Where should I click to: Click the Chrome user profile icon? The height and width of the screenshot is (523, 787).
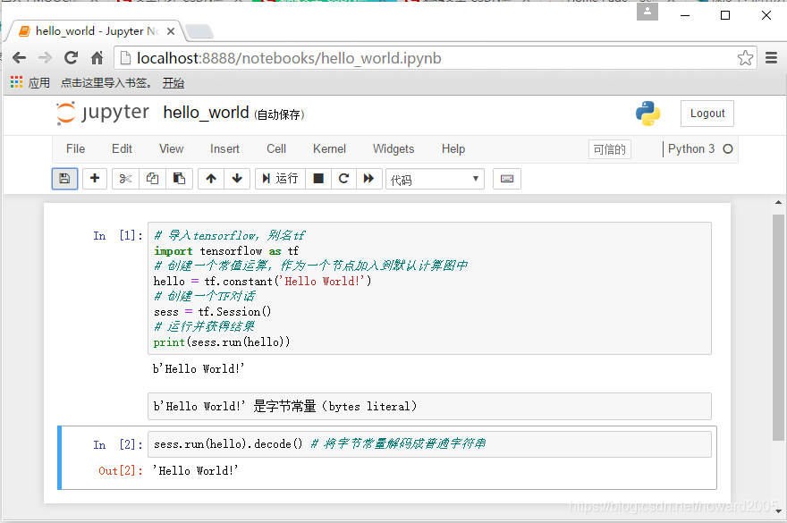(x=647, y=11)
